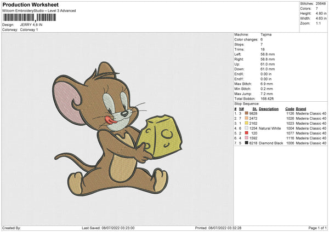Click the 'Natural White' description text

[270, 128]
